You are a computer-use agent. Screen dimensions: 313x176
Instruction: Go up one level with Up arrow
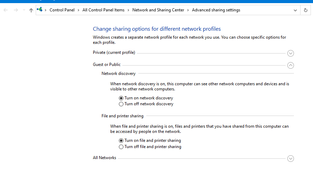31,10
